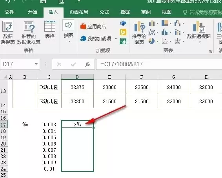The height and width of the screenshot is (178, 222).
Task: Click in the formula bar showing =C17*1000&B17
Action: pyautogui.click(x=159, y=64)
